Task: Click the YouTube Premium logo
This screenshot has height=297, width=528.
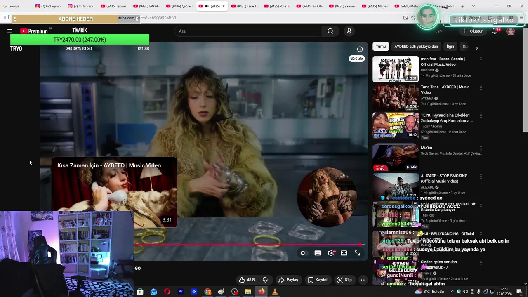Action: (x=34, y=31)
